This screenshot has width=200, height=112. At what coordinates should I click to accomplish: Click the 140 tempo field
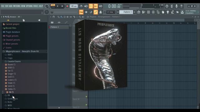(x=74, y=6)
